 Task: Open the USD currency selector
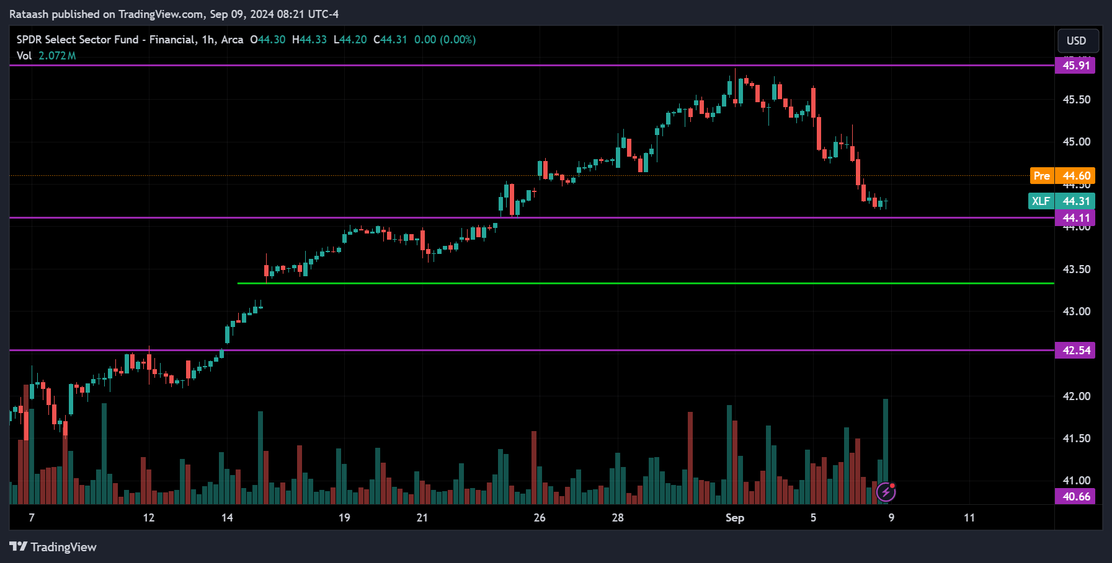click(1078, 41)
